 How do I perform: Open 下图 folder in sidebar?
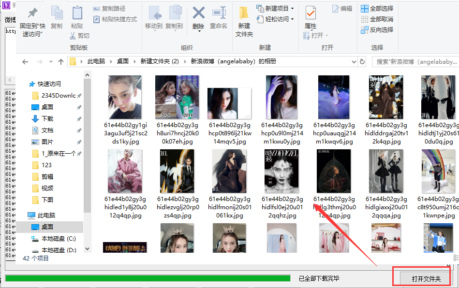point(43,200)
